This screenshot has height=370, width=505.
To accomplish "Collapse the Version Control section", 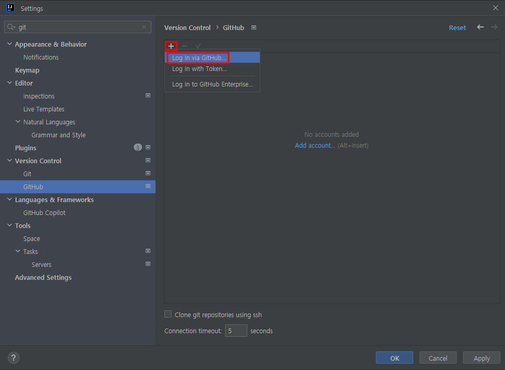I will point(9,160).
